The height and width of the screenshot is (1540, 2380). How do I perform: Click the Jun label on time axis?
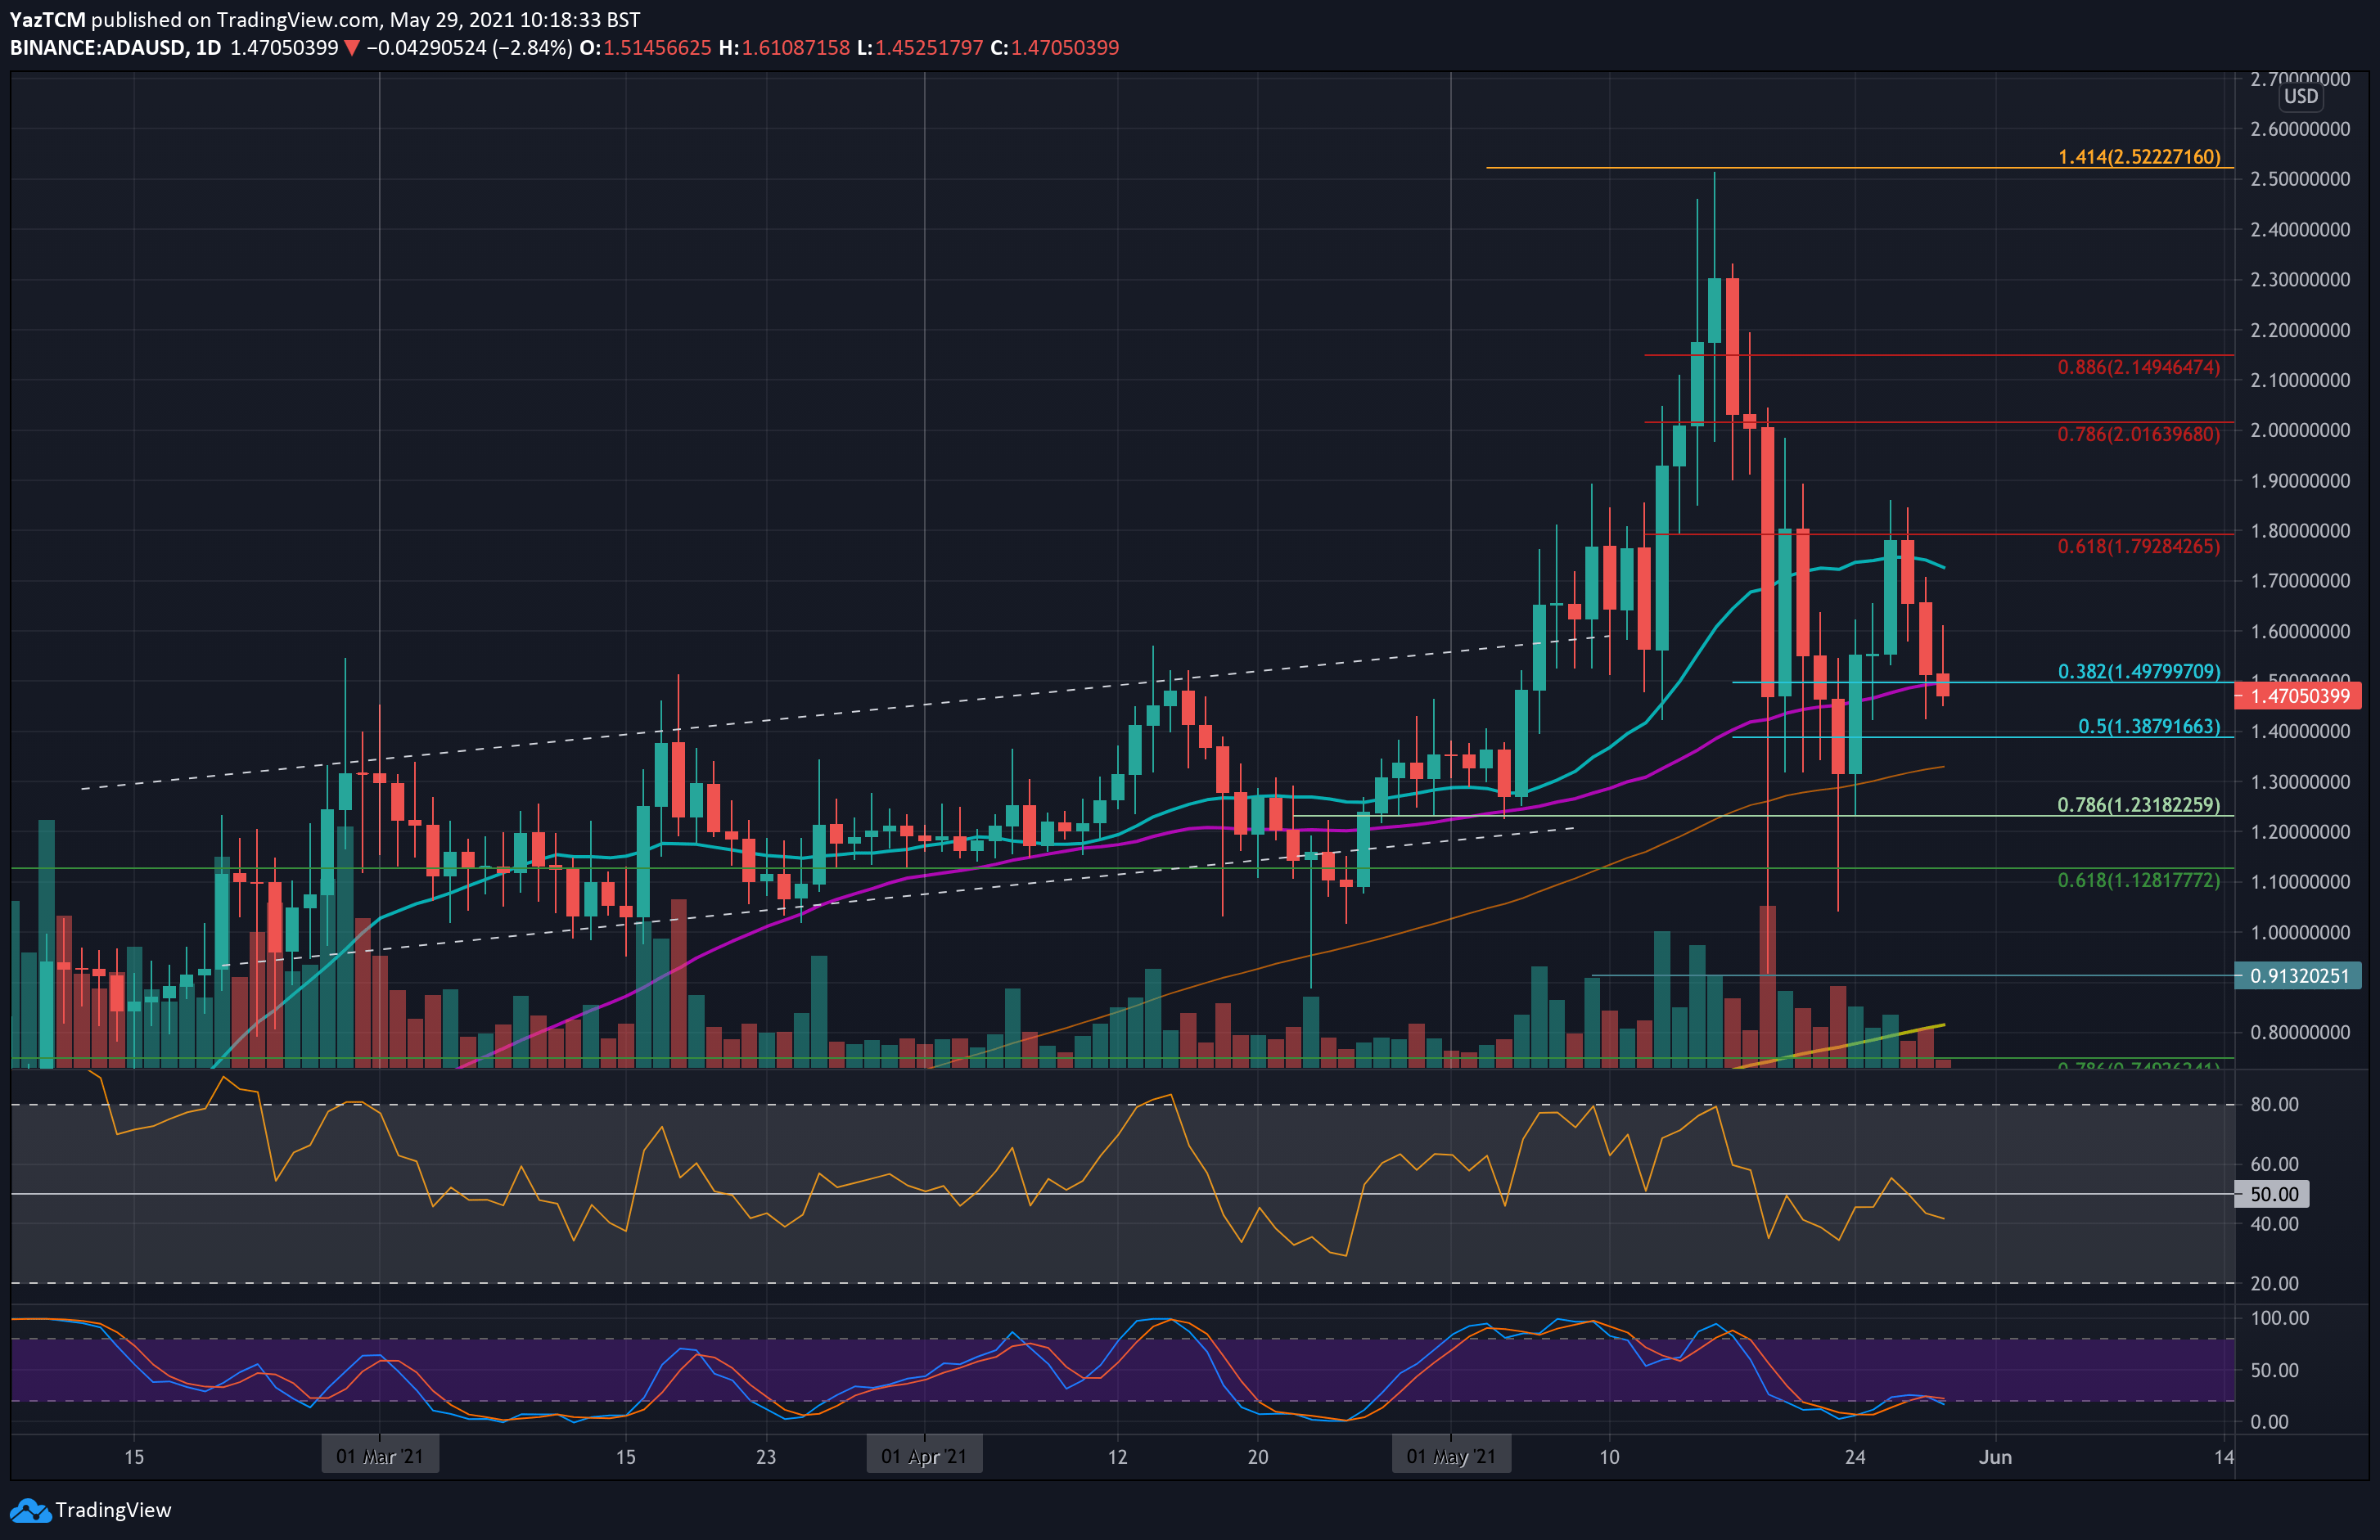click(1995, 1457)
